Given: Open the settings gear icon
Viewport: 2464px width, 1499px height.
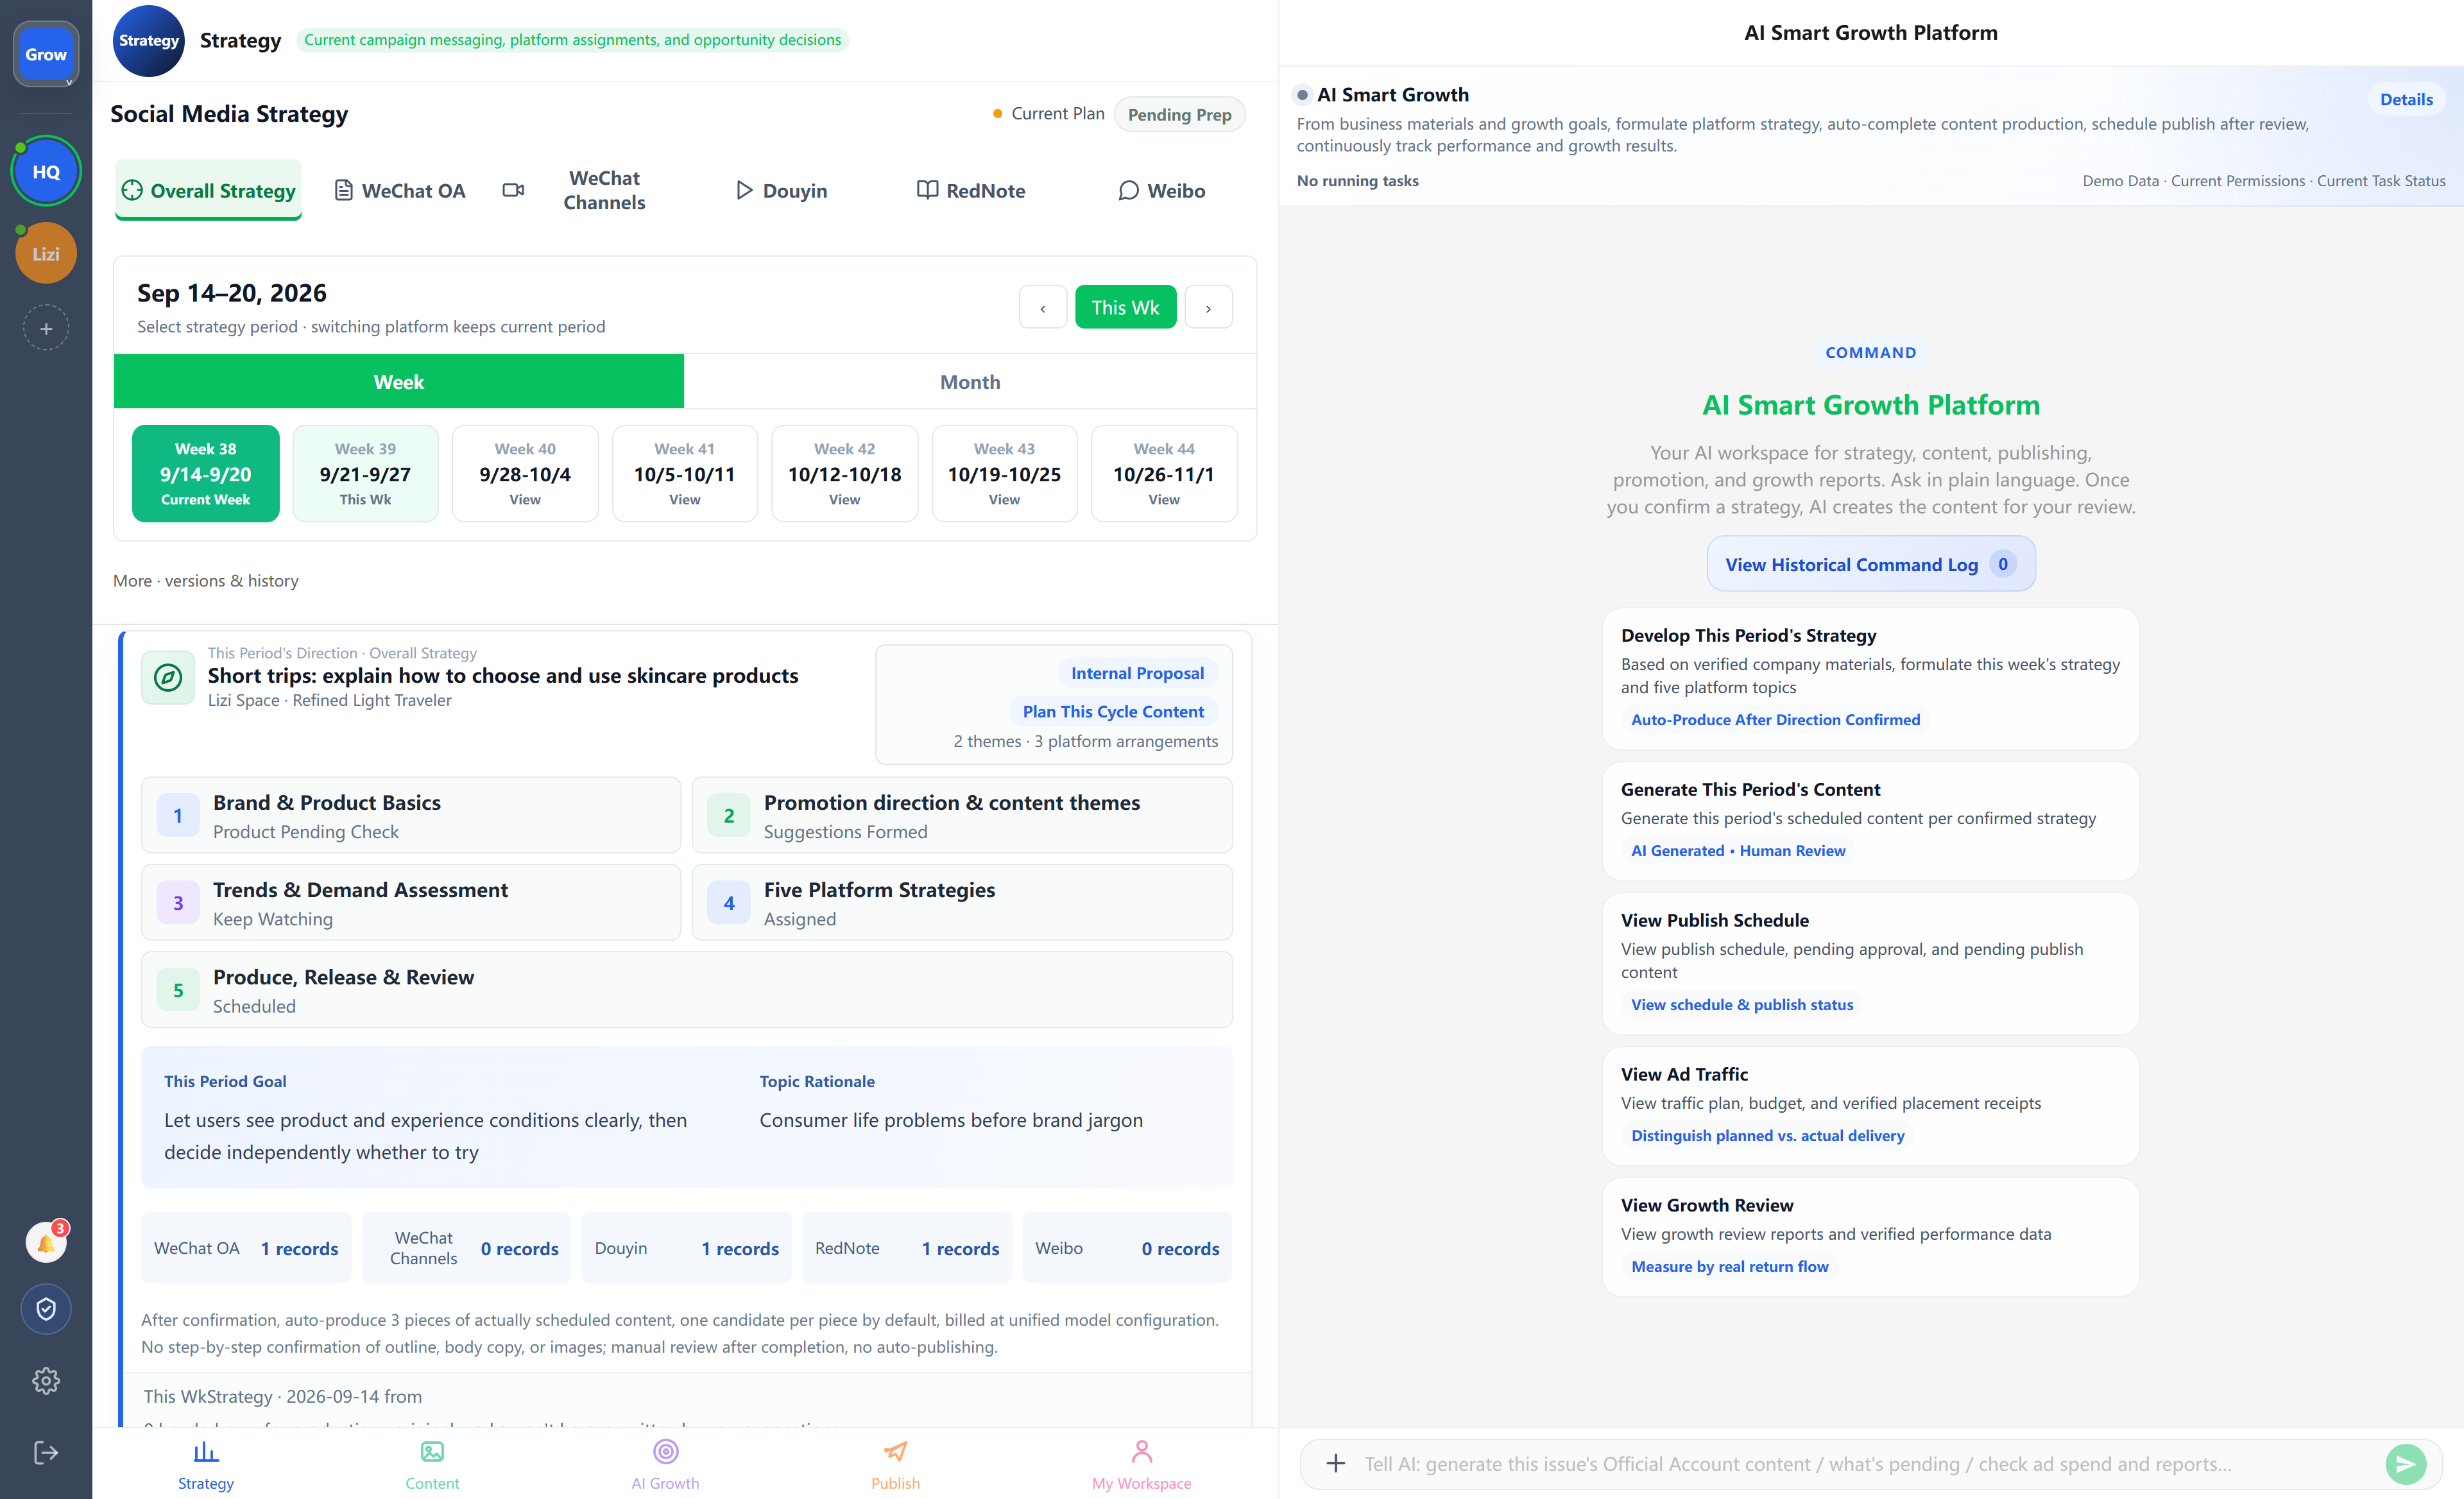Looking at the screenshot, I should 46,1381.
